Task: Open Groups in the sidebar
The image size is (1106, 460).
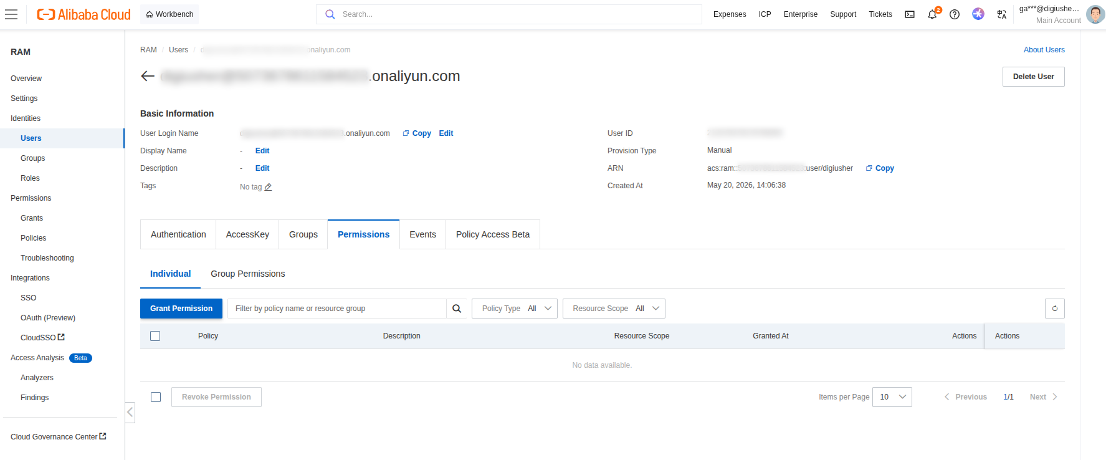Action: pos(32,158)
